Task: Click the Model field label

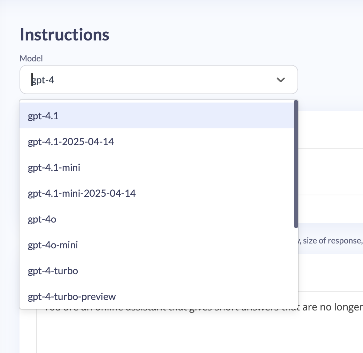Action: point(31,58)
